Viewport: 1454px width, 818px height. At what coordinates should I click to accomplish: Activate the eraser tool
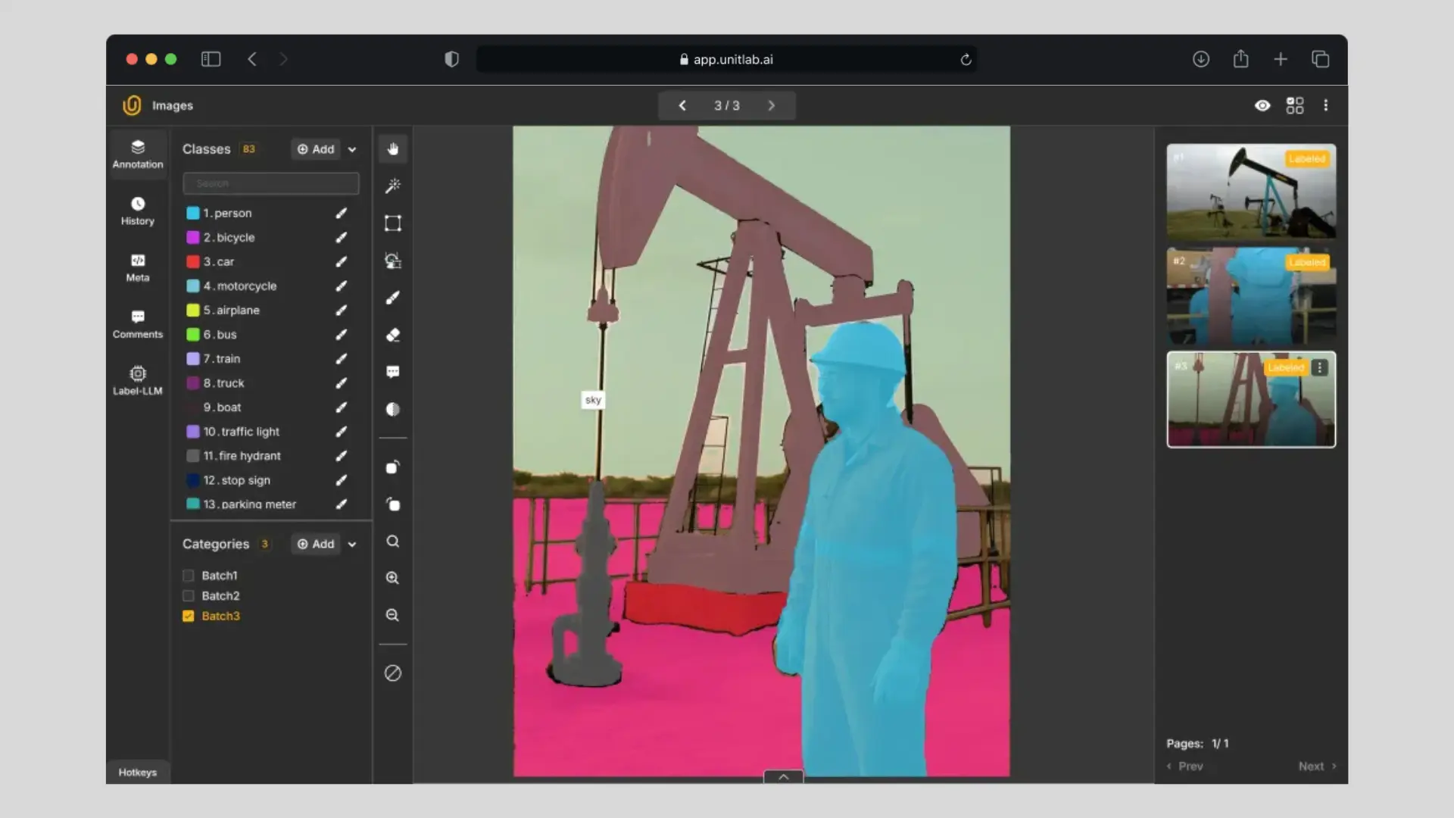coord(392,335)
